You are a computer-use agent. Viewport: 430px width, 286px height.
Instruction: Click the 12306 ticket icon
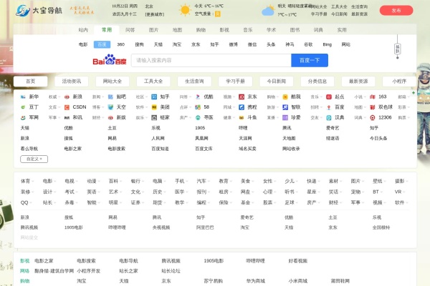(373, 118)
